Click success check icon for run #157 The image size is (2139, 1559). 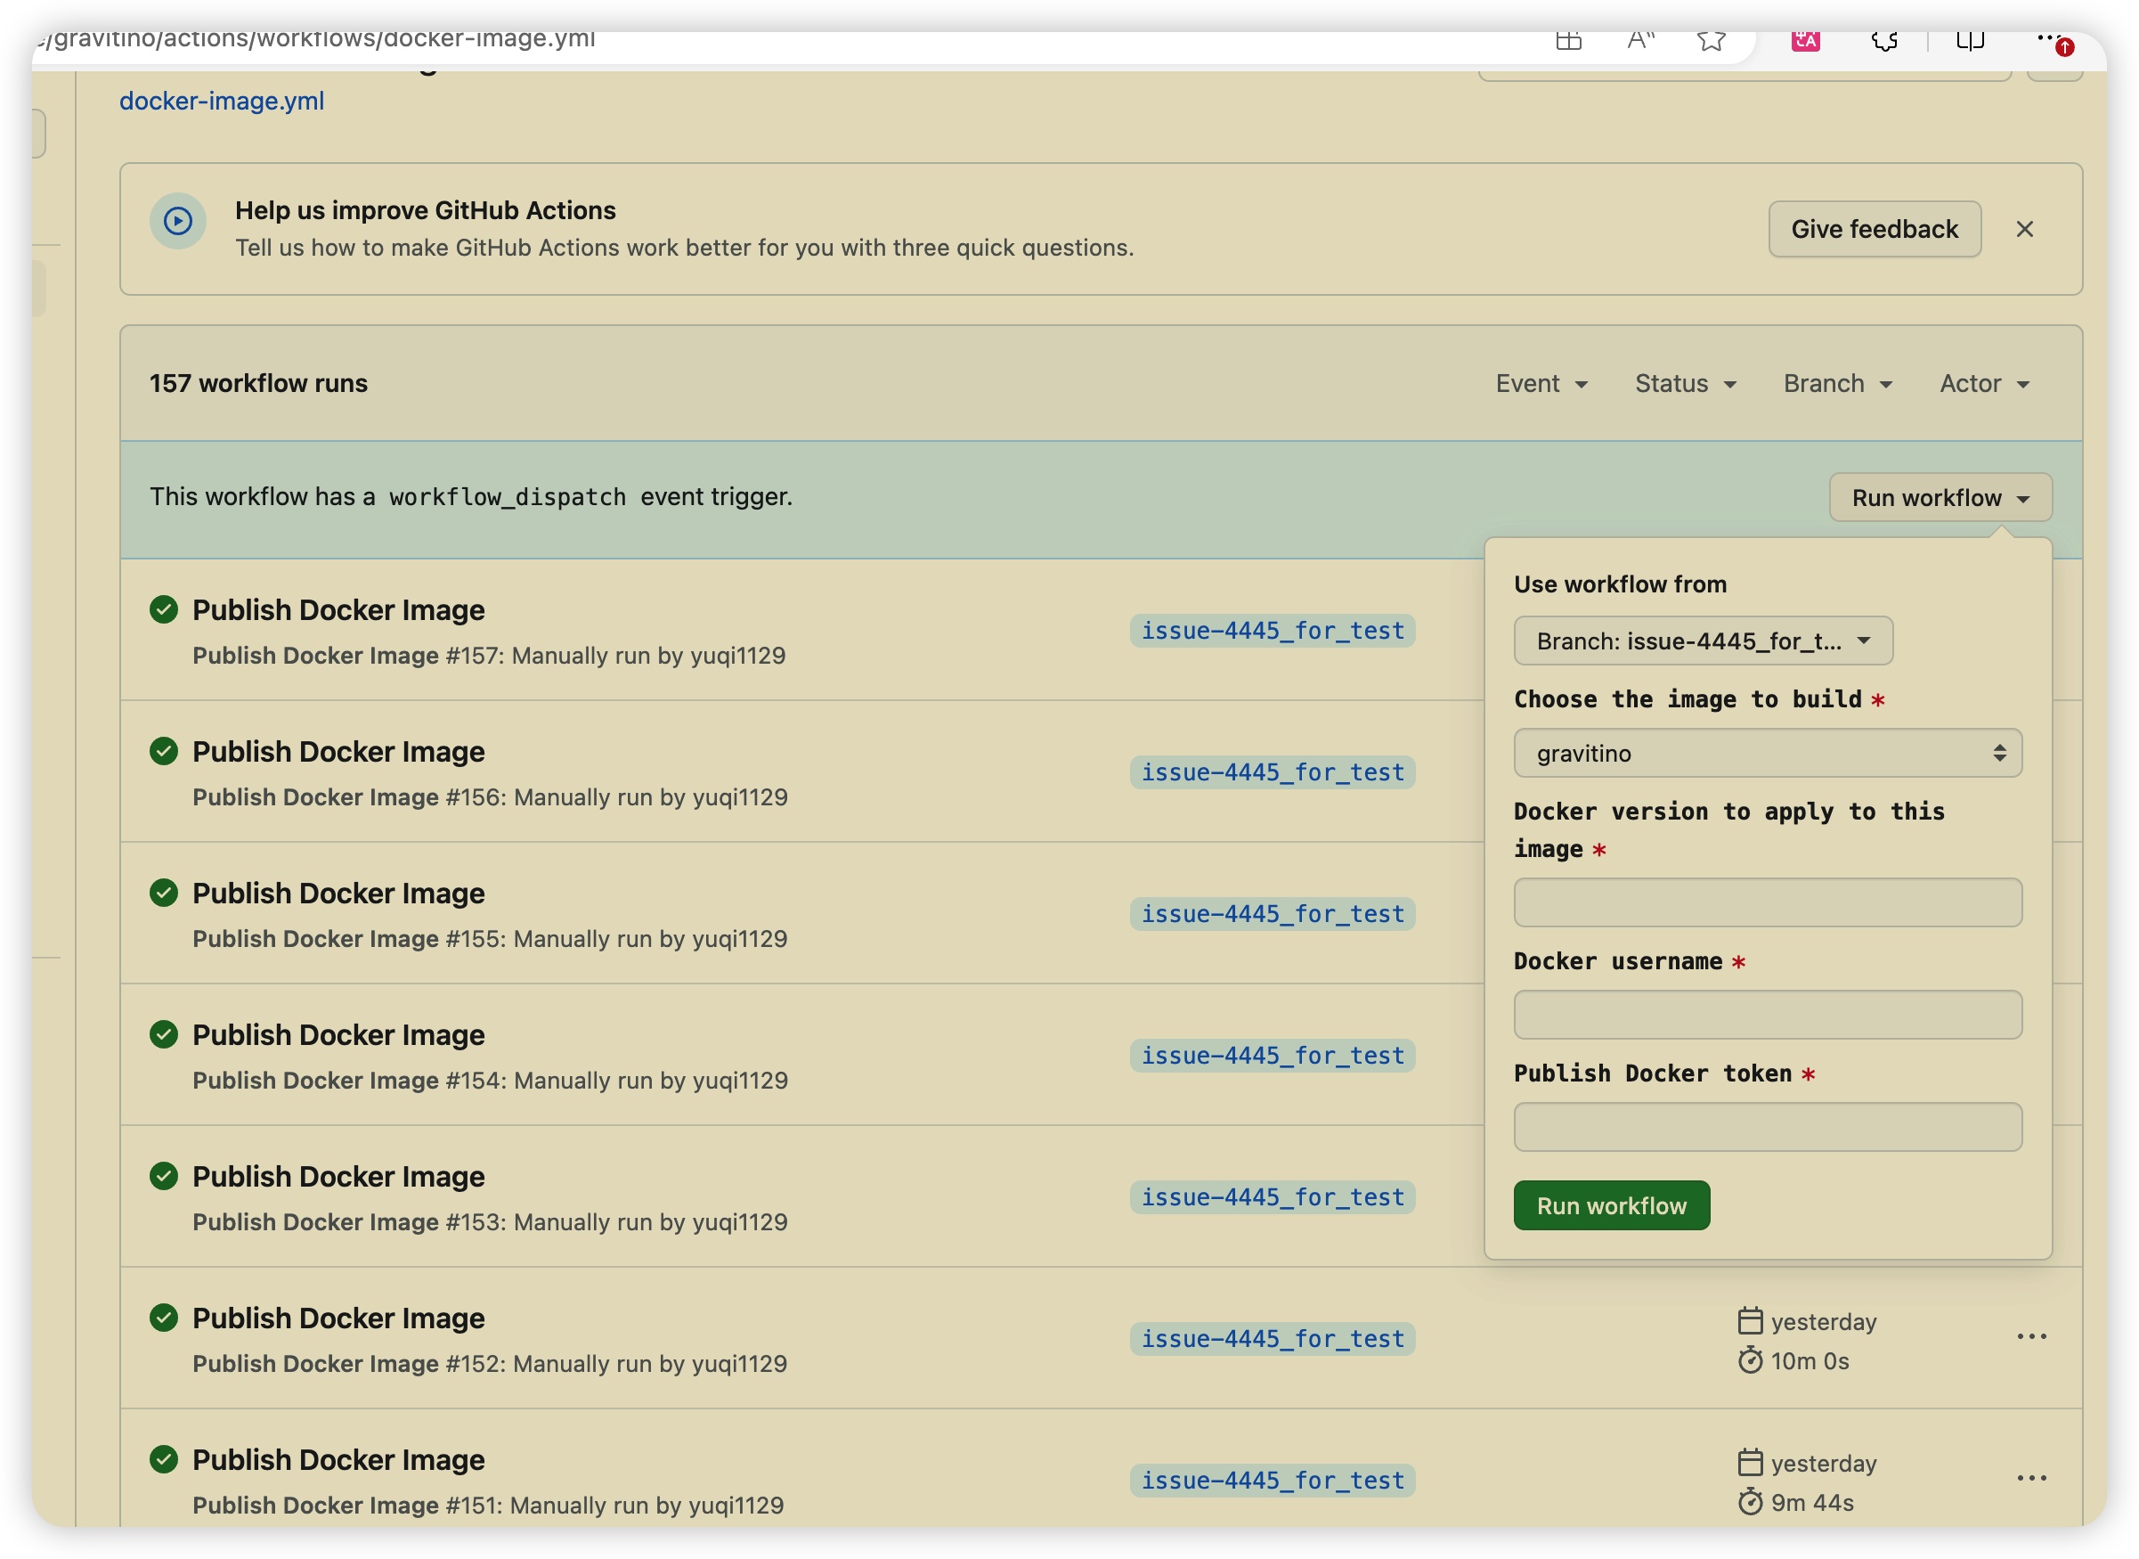[x=163, y=609]
